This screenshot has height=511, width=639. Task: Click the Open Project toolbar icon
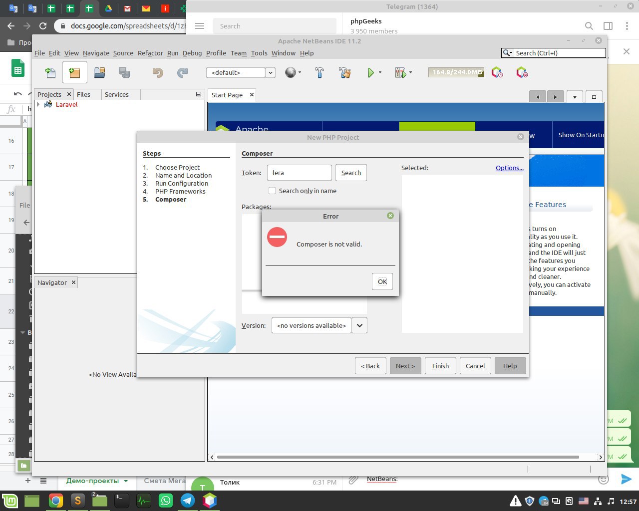point(99,73)
